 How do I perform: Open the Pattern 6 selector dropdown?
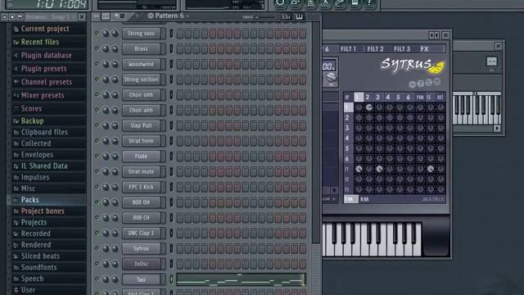(169, 16)
